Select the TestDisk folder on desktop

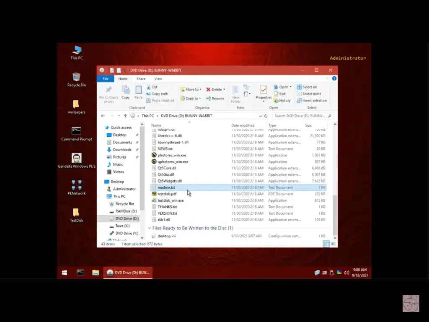point(77,215)
